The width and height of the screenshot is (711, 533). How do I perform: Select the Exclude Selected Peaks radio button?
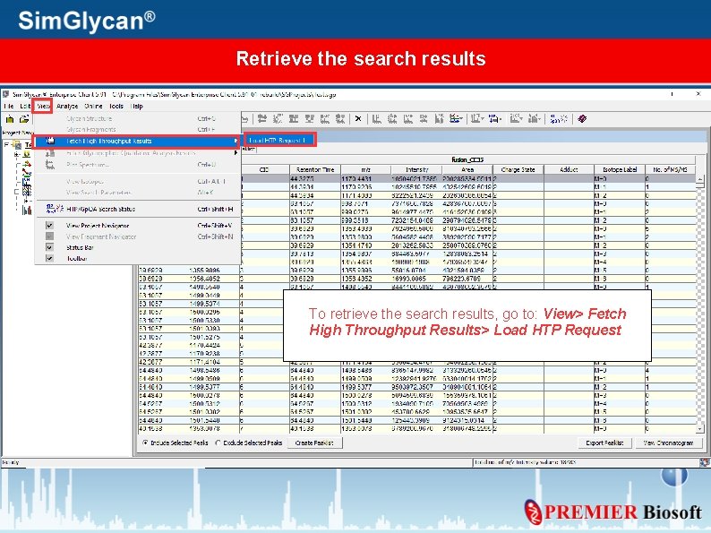[x=218, y=443]
